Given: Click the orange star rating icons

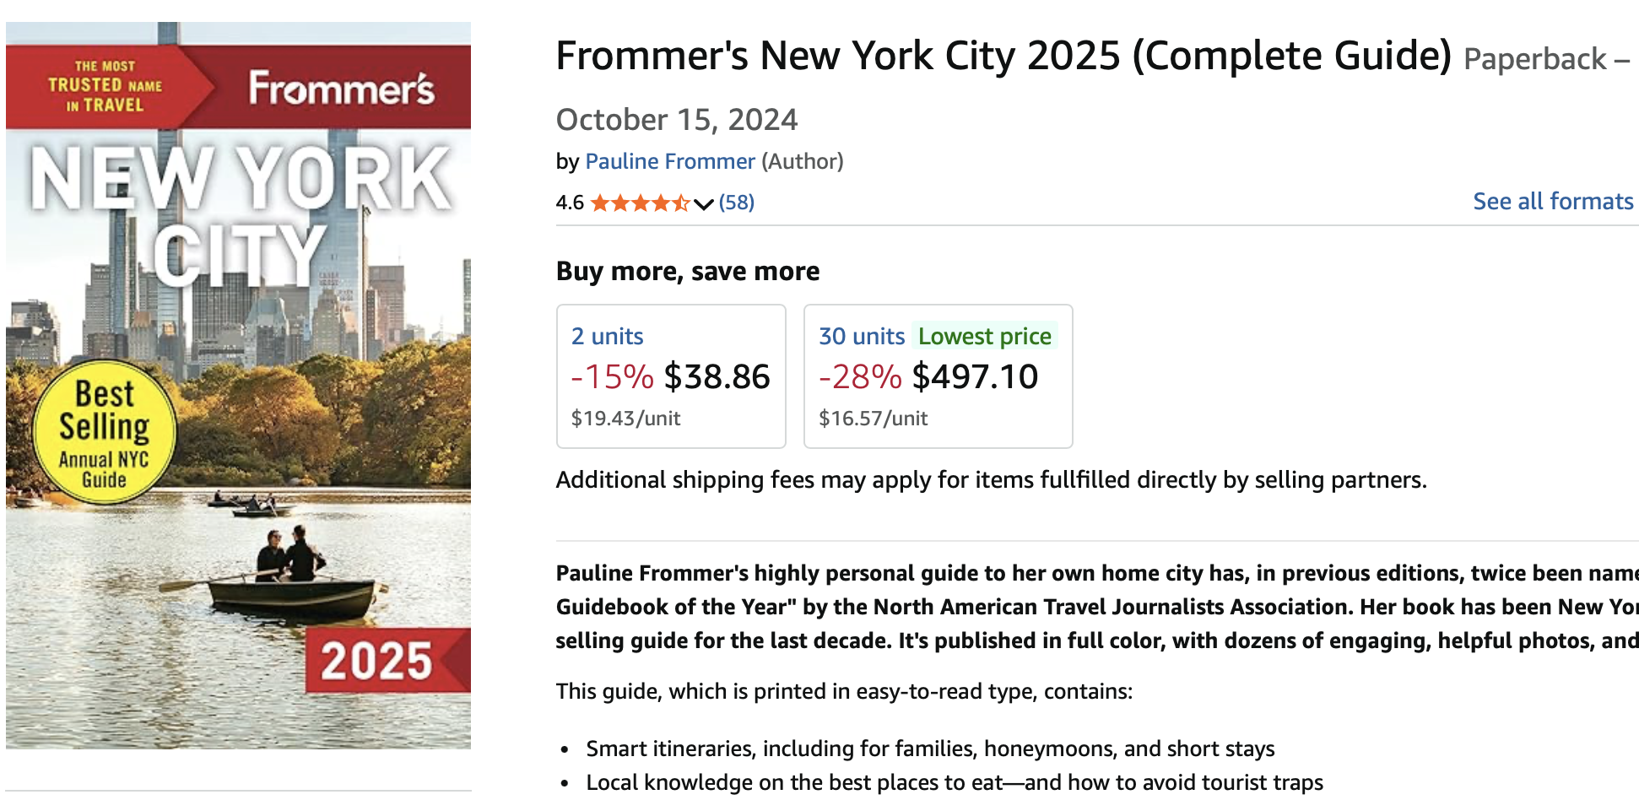Looking at the screenshot, I should [640, 203].
